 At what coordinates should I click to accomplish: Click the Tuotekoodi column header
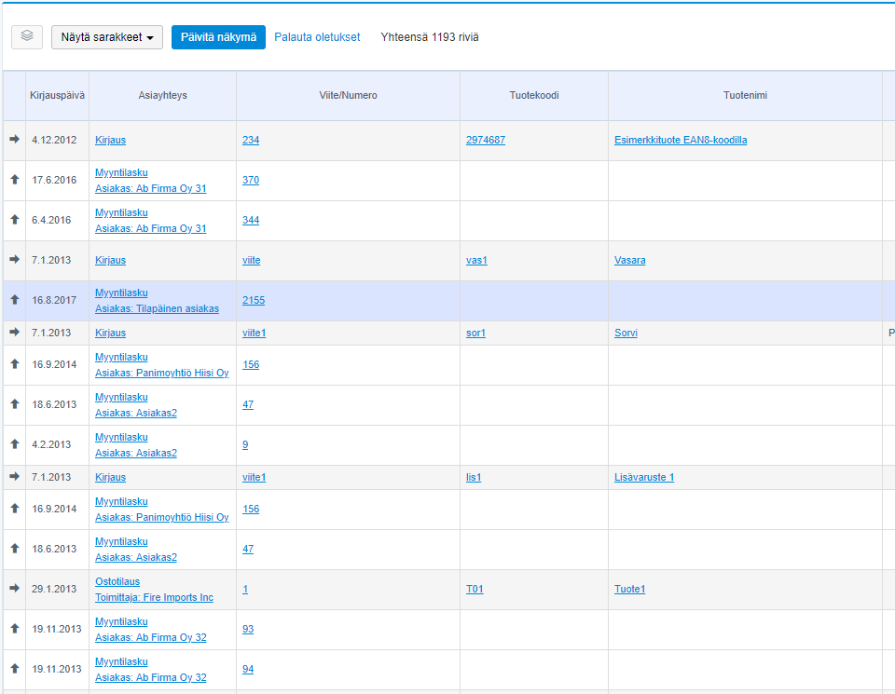pyautogui.click(x=534, y=95)
